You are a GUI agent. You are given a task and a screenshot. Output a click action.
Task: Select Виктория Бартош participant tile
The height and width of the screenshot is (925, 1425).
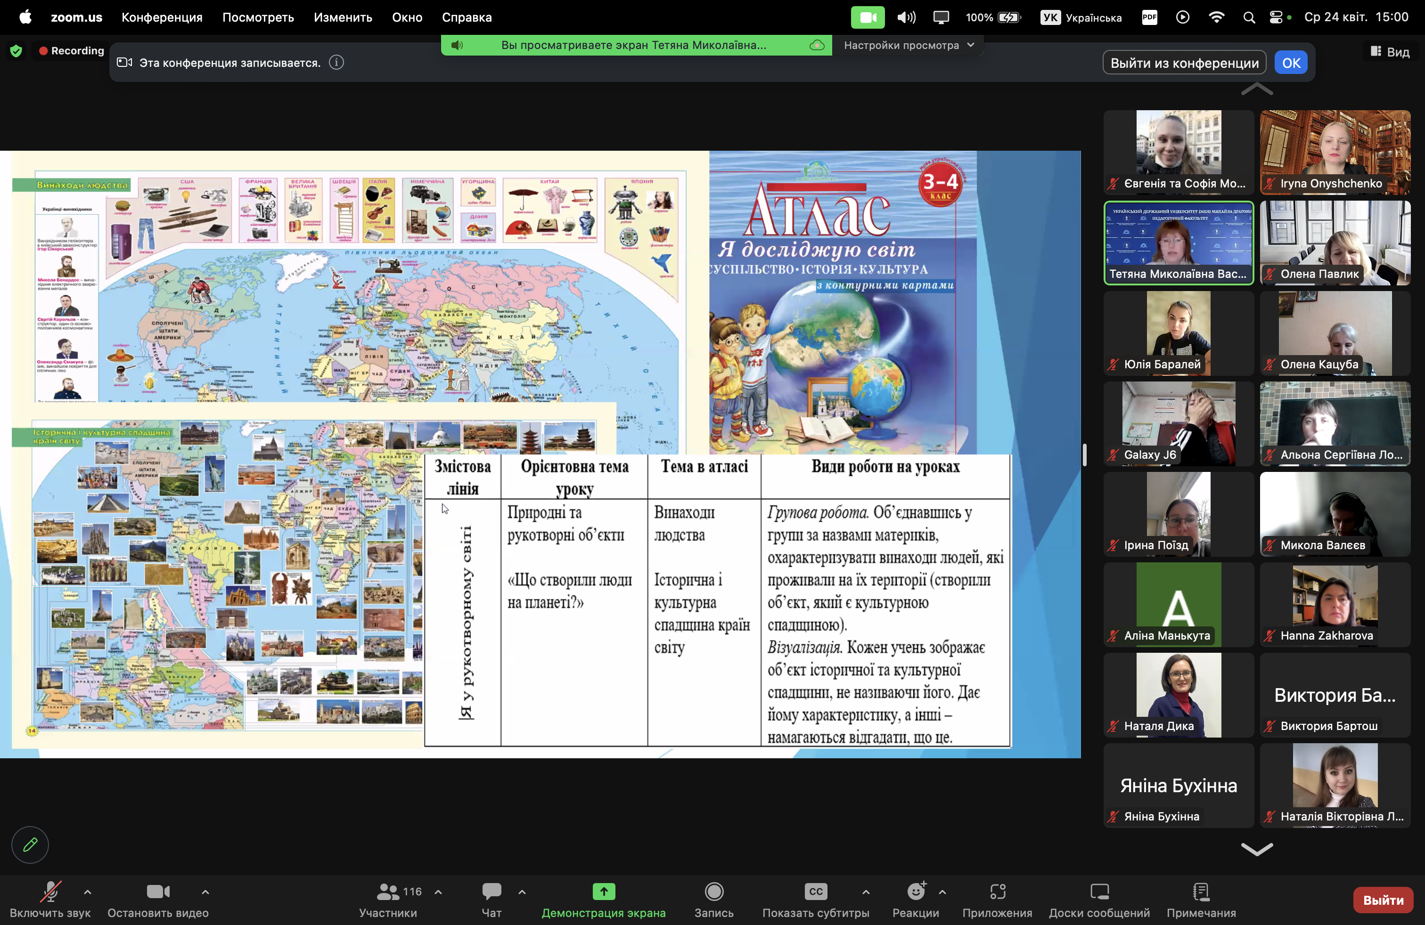tap(1335, 695)
